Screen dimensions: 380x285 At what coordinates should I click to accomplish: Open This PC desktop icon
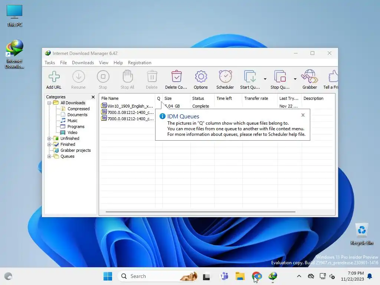pos(14,16)
